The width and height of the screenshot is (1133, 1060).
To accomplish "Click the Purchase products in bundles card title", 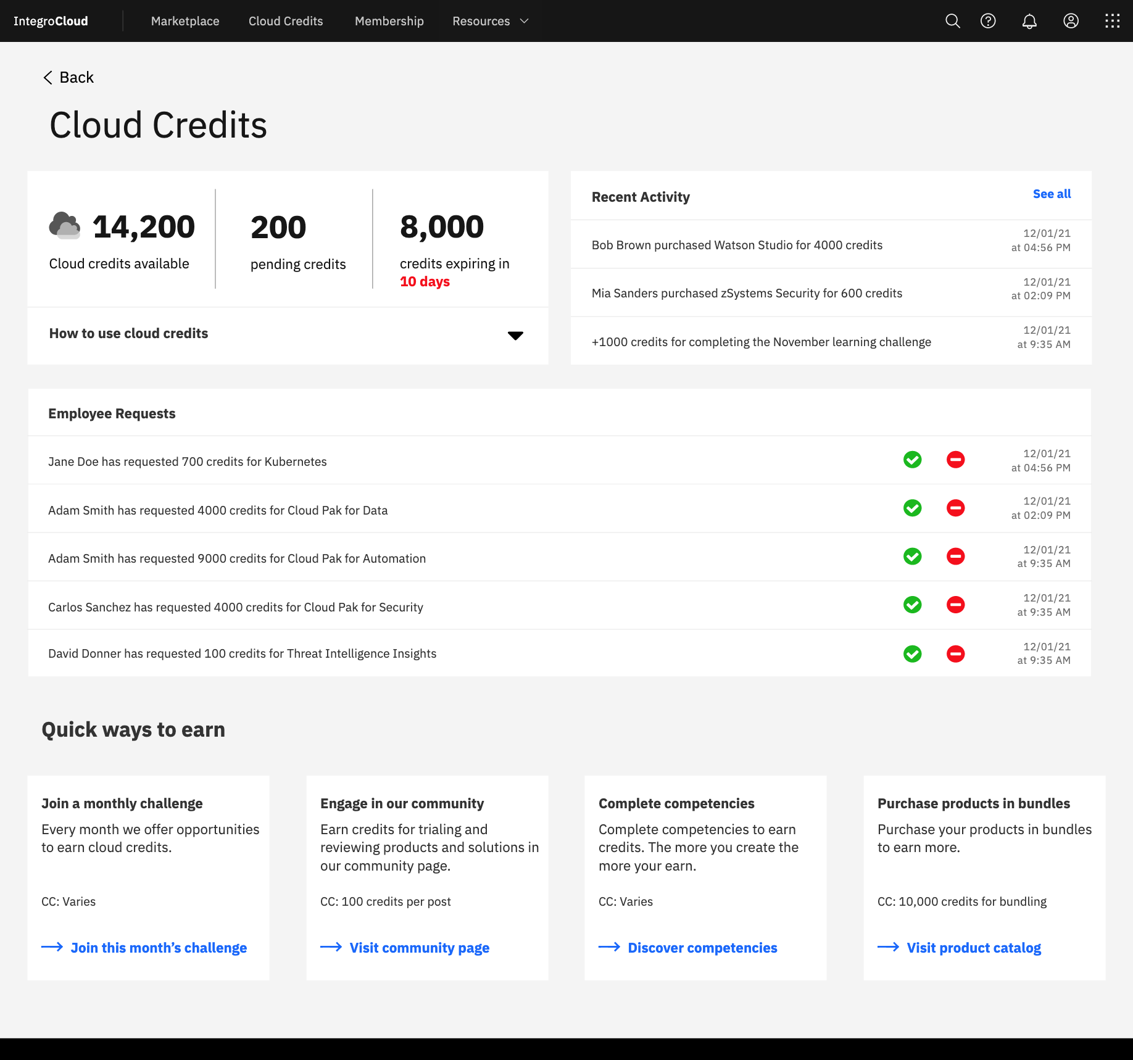I will (974, 803).
